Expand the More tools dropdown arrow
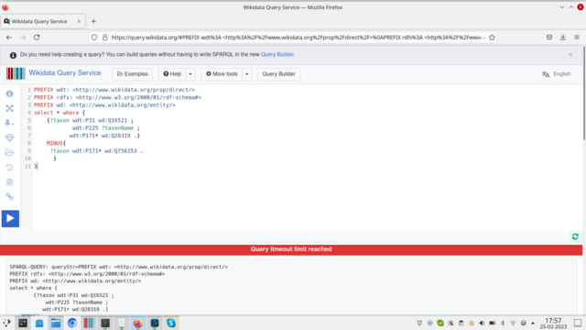This screenshot has height=330, width=586. [246, 74]
